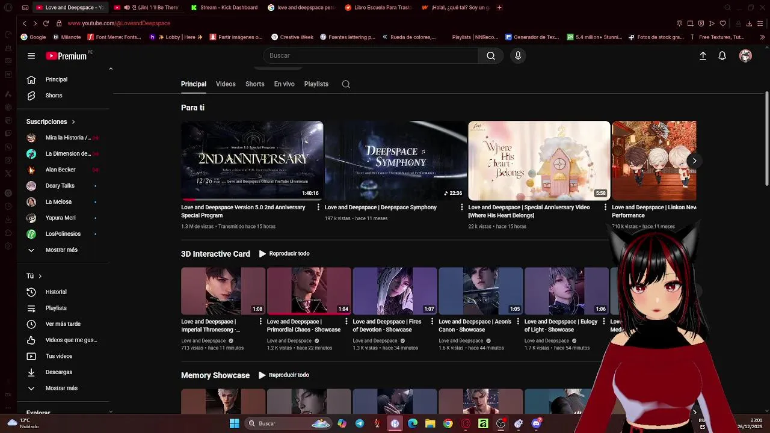The height and width of the screenshot is (433, 770).
Task: Click the heart bookmark icon in the address bar
Action: 722,23
